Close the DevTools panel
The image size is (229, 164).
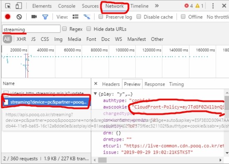[224, 6]
